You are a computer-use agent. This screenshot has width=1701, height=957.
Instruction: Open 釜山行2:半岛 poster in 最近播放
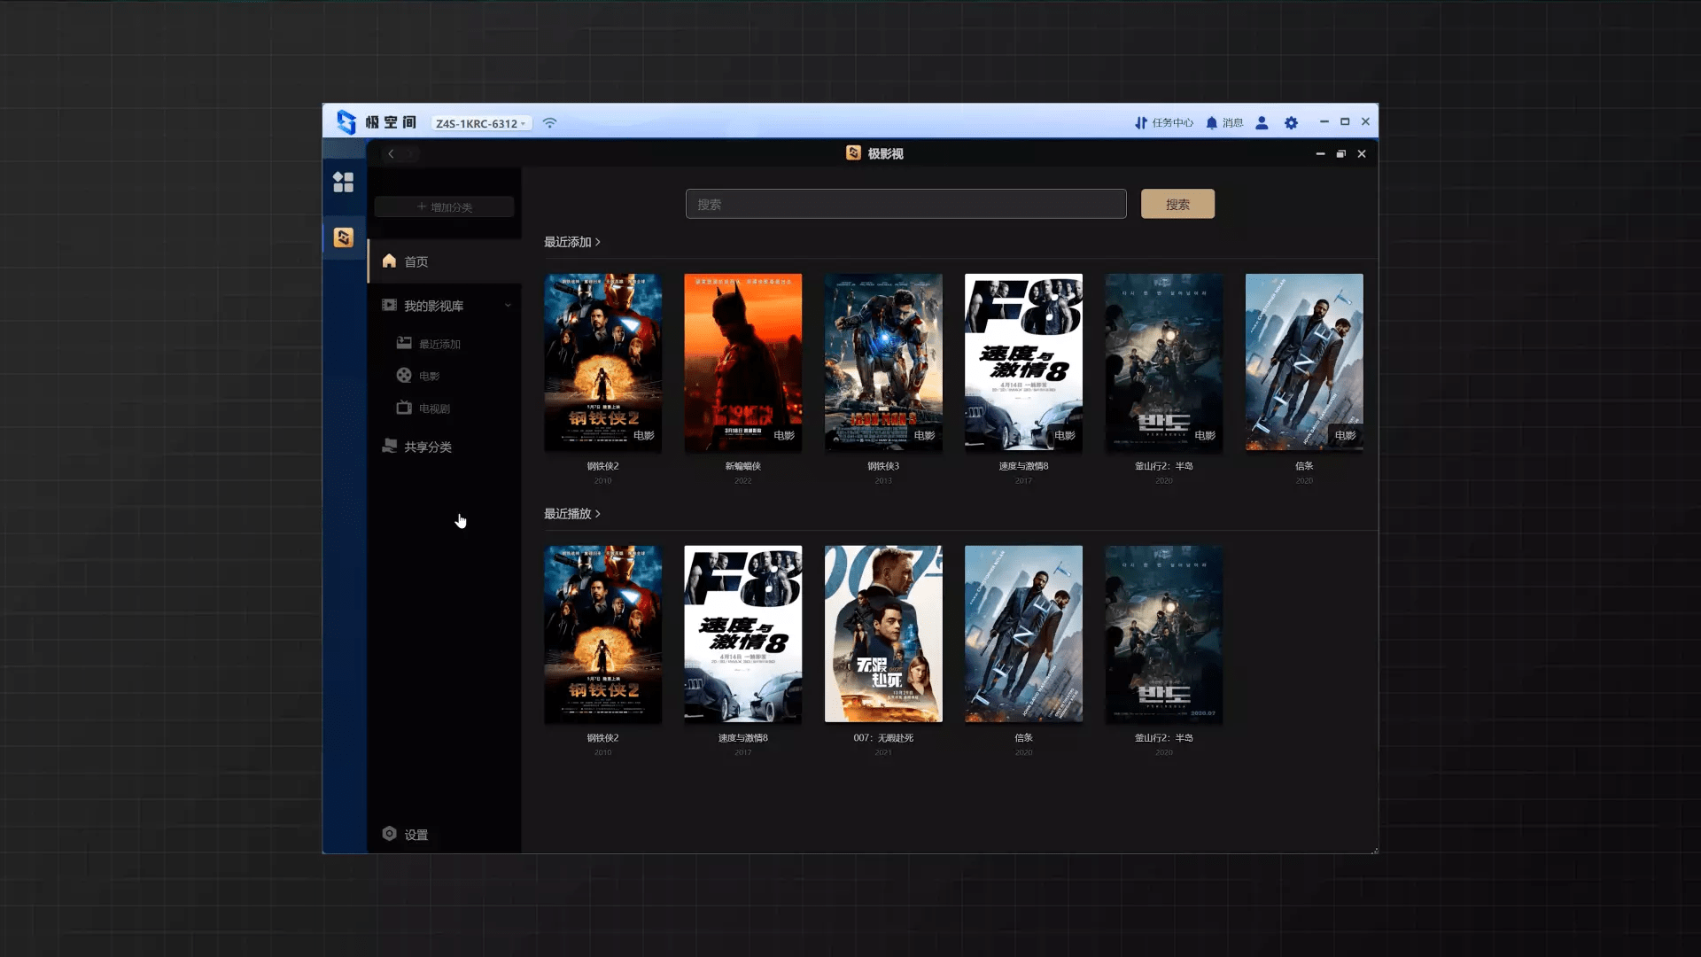[1163, 634]
